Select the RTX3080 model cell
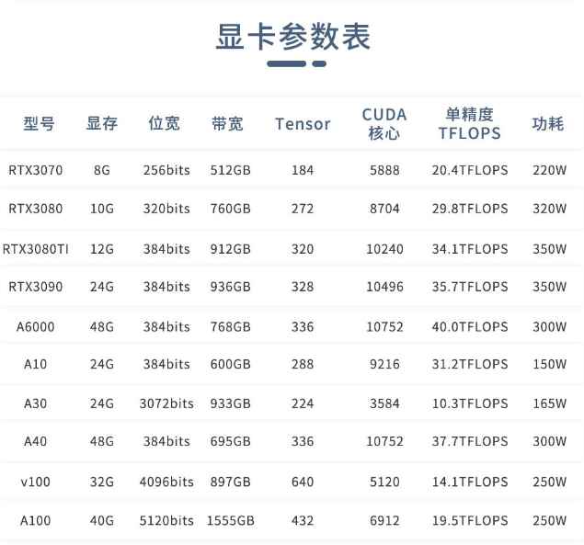584x545 pixels. tap(36, 209)
